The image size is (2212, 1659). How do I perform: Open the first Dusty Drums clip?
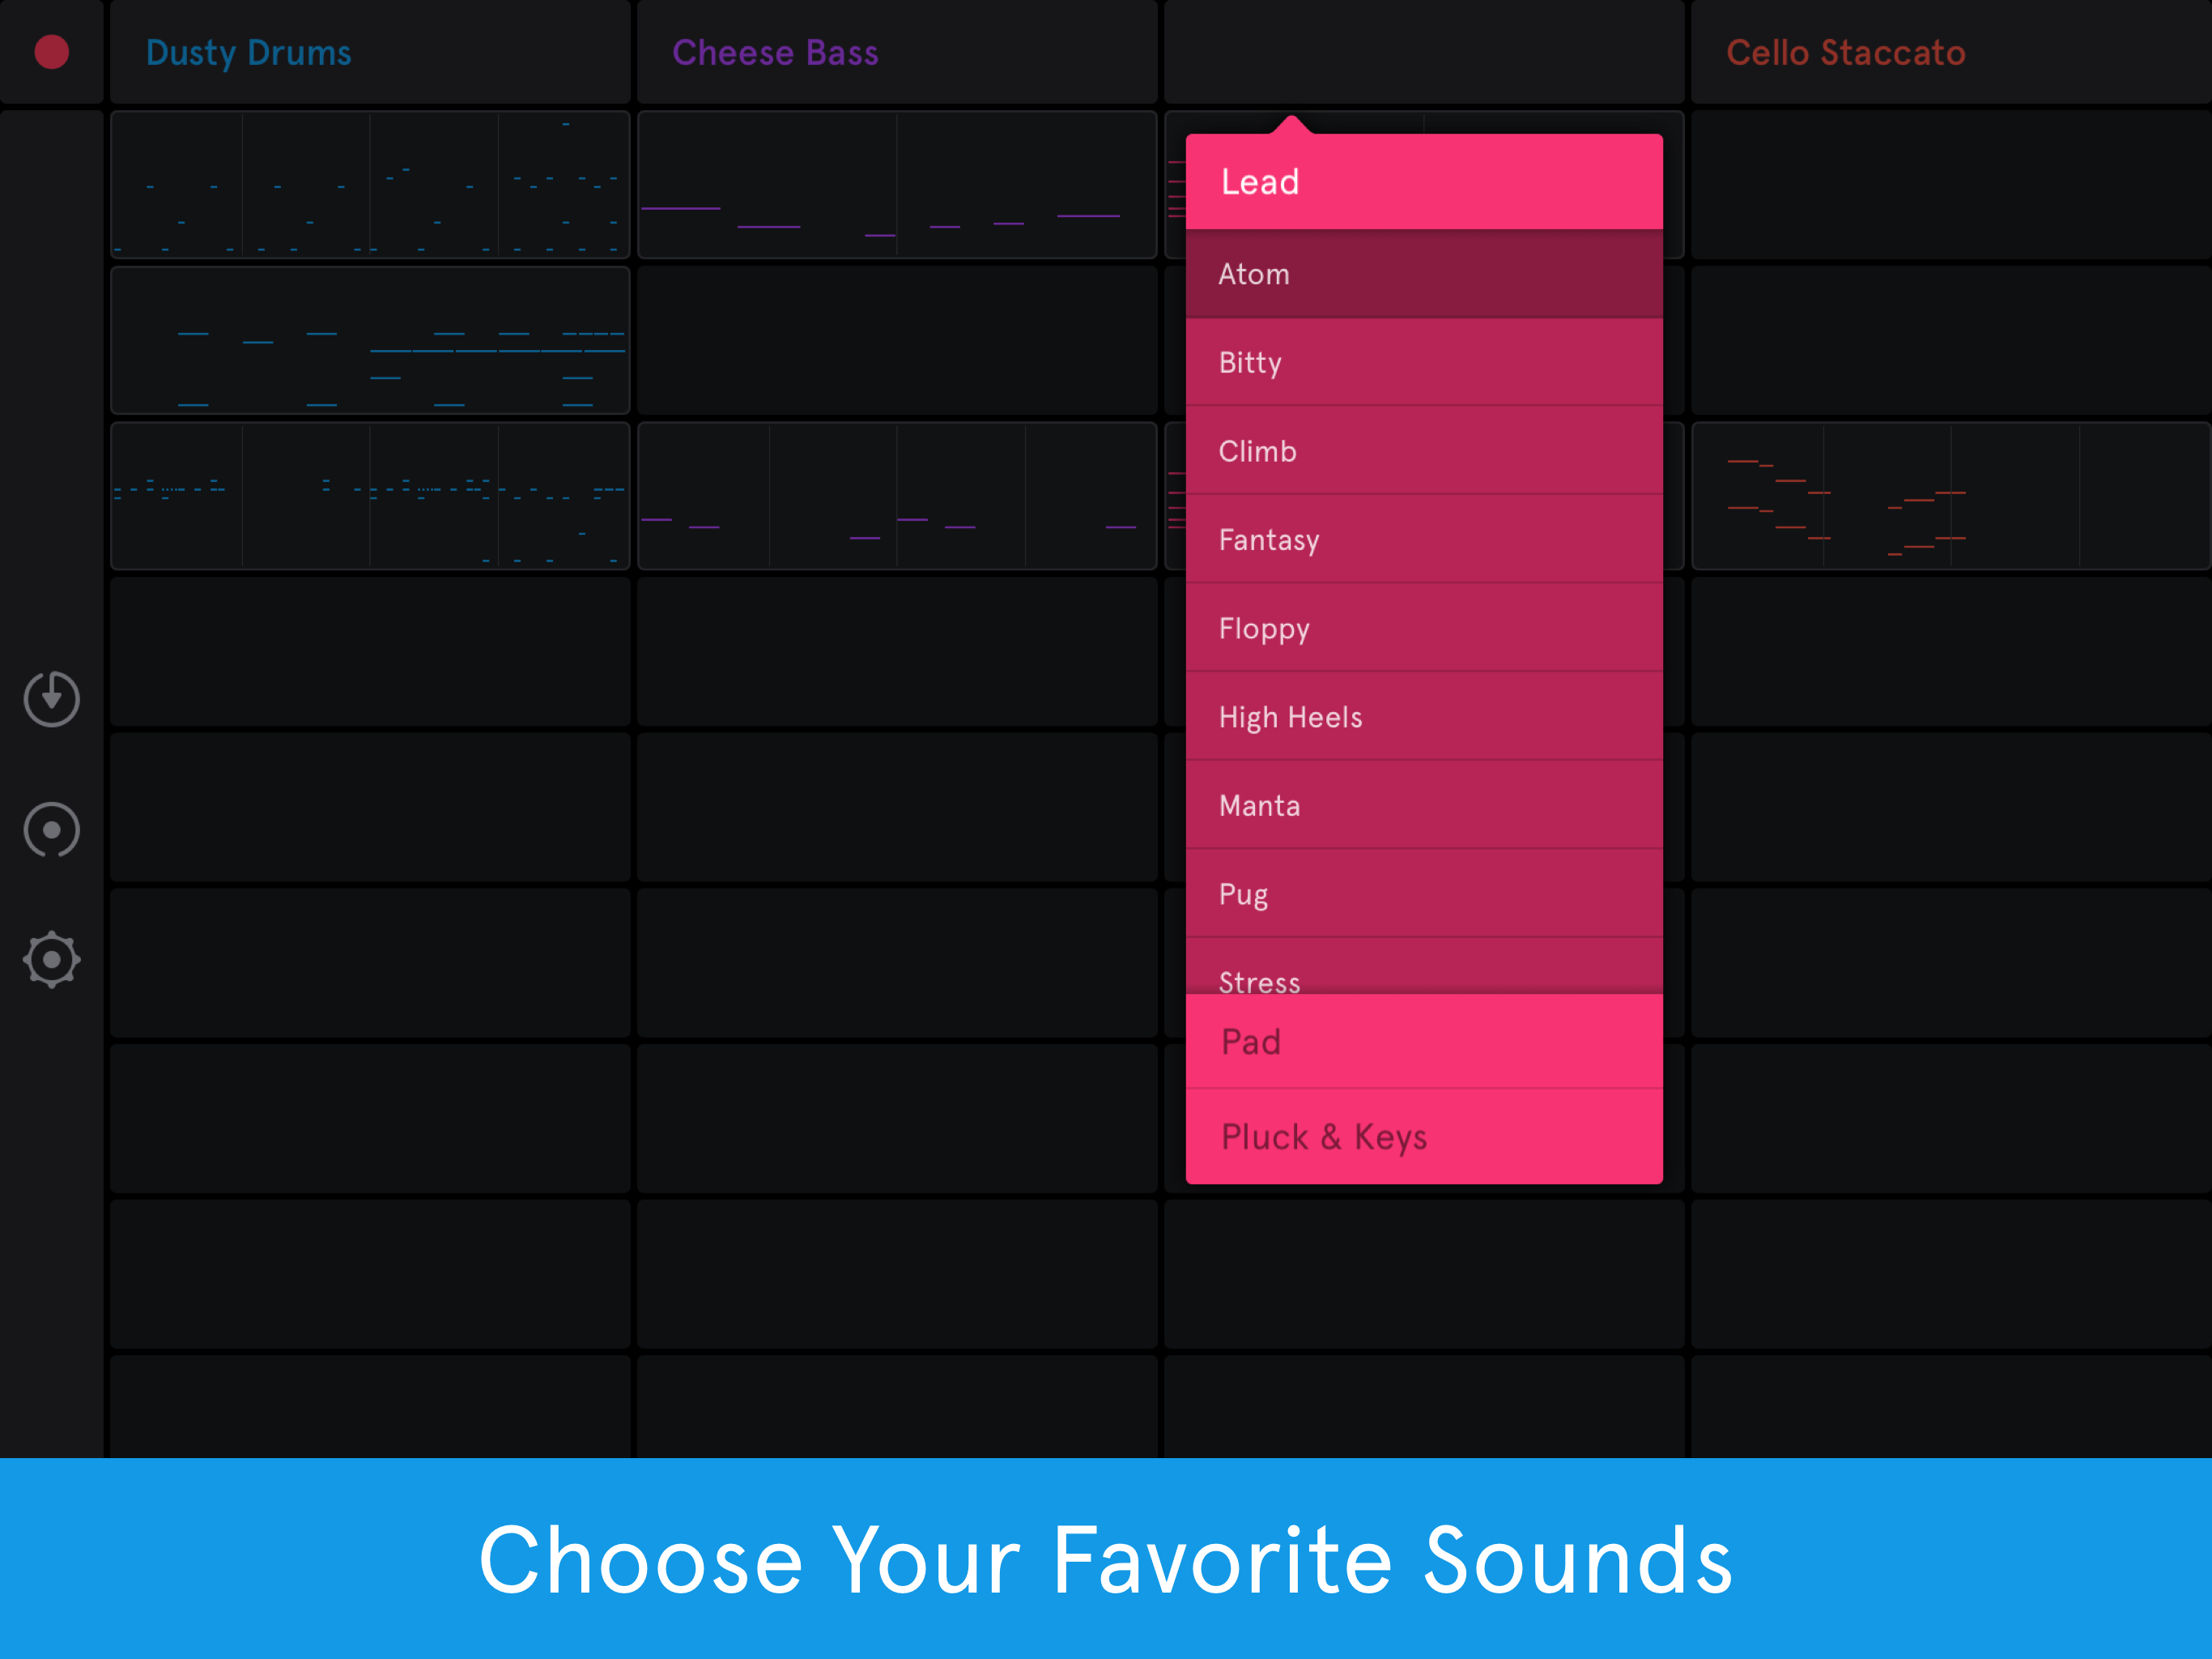point(370,186)
